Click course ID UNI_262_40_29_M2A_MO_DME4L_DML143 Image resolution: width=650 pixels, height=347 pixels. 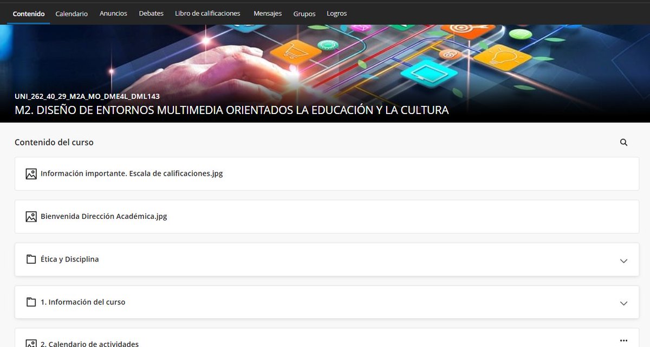(x=87, y=97)
